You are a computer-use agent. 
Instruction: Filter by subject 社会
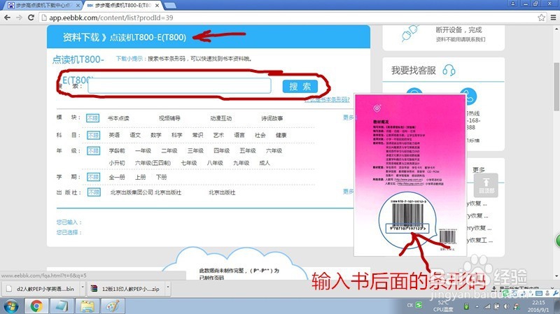(x=260, y=135)
